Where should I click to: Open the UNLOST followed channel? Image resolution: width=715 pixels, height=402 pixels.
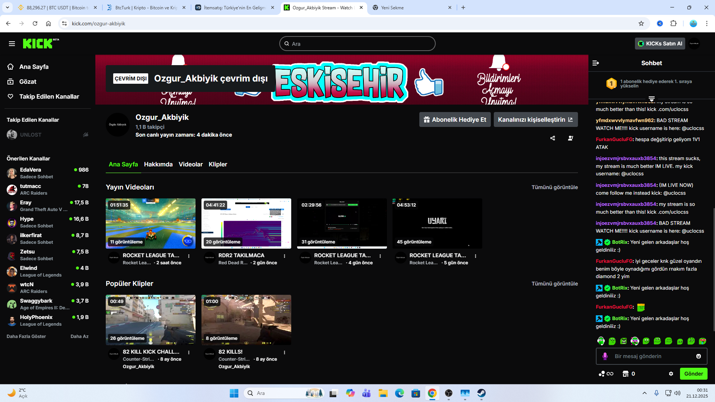point(48,135)
